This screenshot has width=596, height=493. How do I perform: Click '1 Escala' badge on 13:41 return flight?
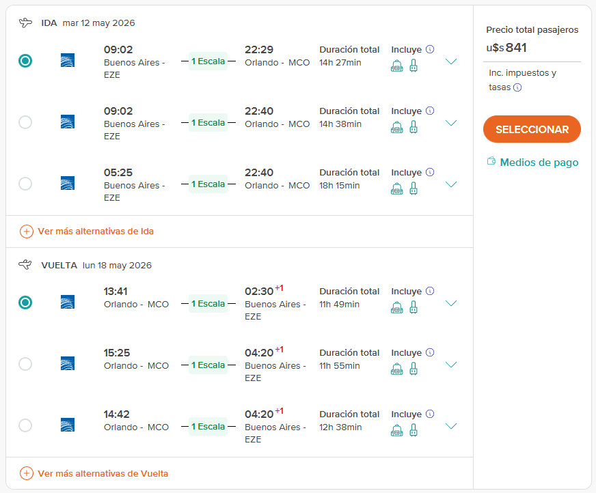point(208,303)
